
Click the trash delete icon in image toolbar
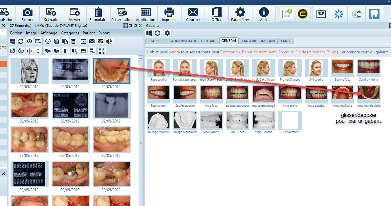(74, 41)
